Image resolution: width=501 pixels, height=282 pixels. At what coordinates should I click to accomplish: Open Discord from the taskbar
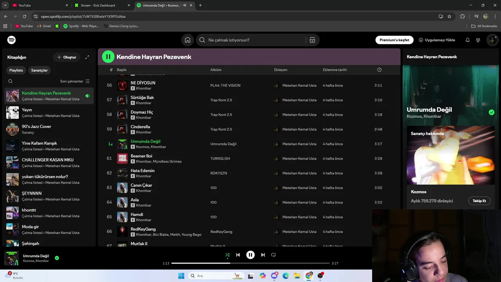tap(274, 276)
